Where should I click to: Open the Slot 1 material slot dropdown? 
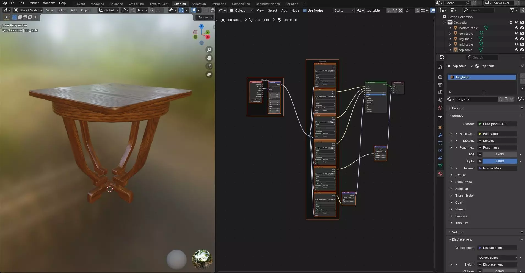[343, 10]
